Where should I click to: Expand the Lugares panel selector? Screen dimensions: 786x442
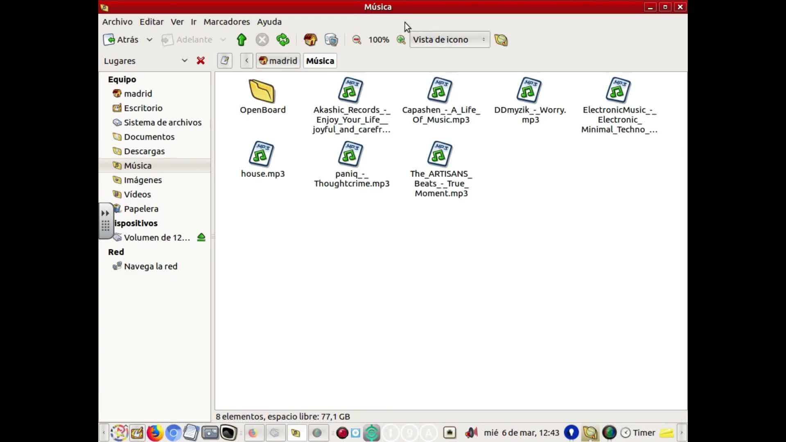point(184,61)
